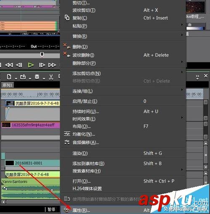This screenshot has width=210, height=214.
Task: Select Ripple Cut 波纹剪切(T) menu entry
Action: click(x=123, y=10)
